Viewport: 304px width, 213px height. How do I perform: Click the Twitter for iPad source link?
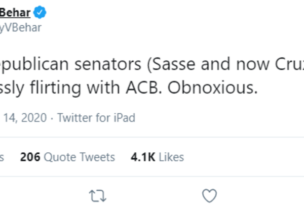click(96, 118)
